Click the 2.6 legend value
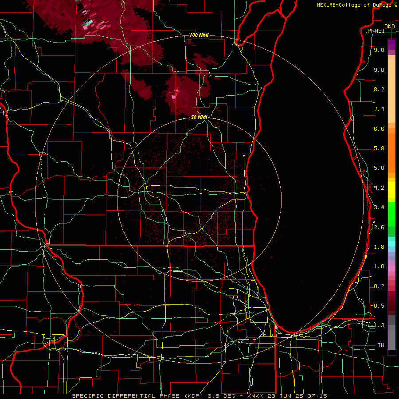 [x=379, y=227]
